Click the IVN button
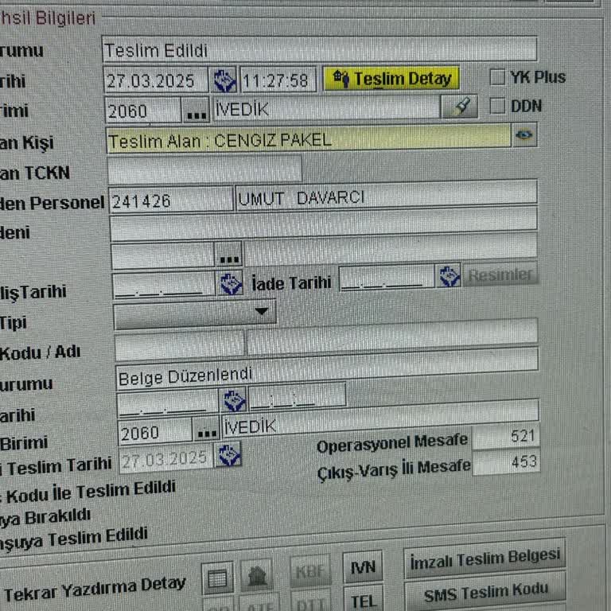Screen dimensions: 611x611 (363, 567)
